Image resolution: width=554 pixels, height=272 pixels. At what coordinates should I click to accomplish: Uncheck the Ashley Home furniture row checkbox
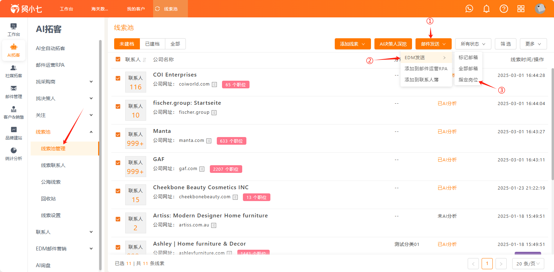pos(118,247)
